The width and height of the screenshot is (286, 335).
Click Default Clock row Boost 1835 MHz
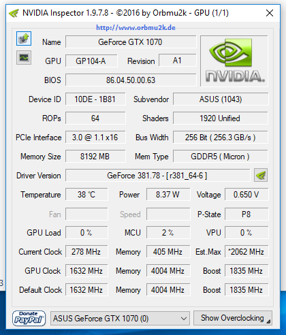[x=247, y=289]
